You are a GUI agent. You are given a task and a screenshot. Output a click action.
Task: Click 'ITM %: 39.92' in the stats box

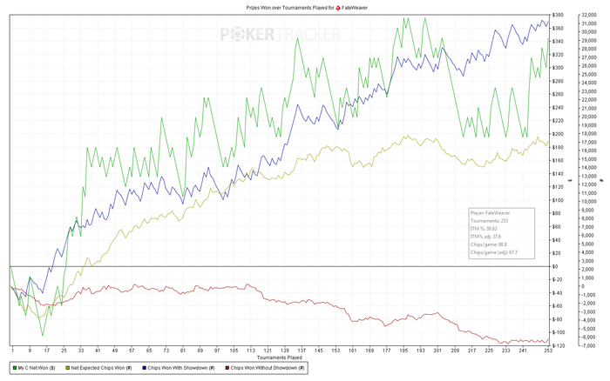[484, 229]
